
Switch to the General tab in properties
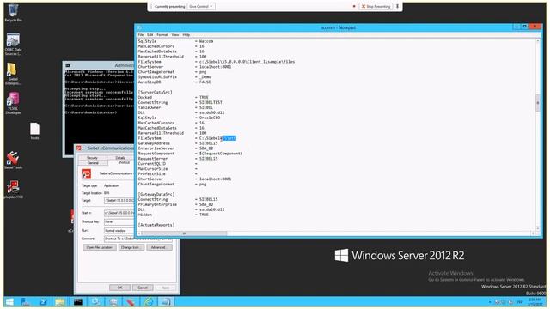(93, 163)
